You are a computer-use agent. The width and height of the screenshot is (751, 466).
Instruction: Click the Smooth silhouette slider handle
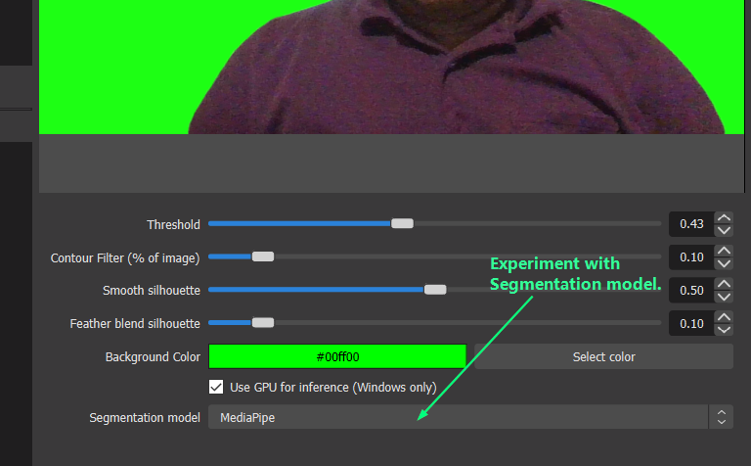point(435,290)
